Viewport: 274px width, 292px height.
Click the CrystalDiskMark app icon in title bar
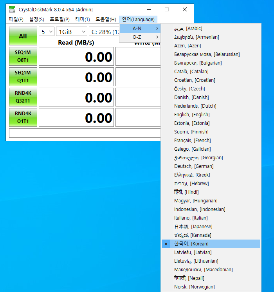(x=12, y=9)
